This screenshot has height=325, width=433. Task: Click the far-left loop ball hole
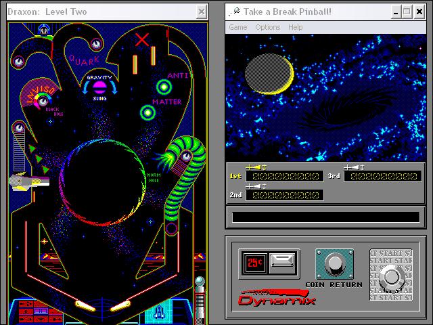tap(19, 62)
